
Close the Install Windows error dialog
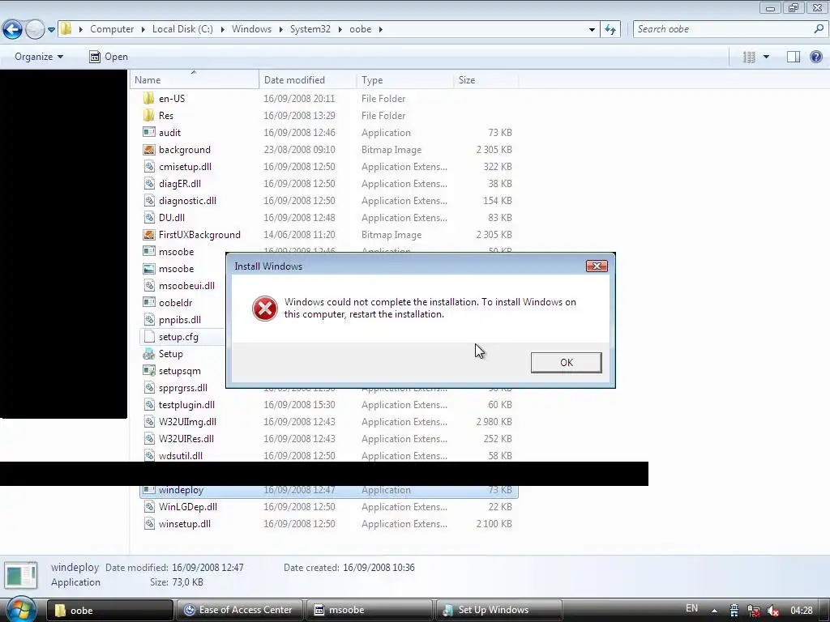597,266
